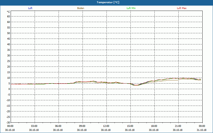Click the 06:00 time axis label
This screenshot has width=213, height=133.
[58, 126]
